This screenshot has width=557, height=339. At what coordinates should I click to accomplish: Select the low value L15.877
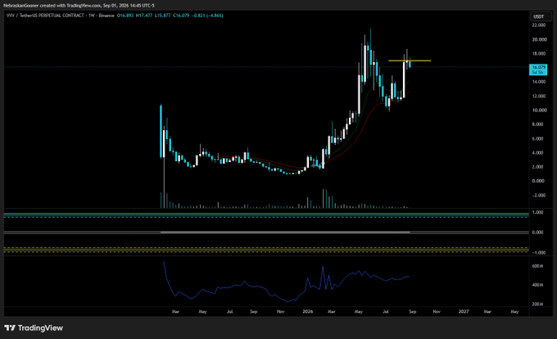pos(162,16)
